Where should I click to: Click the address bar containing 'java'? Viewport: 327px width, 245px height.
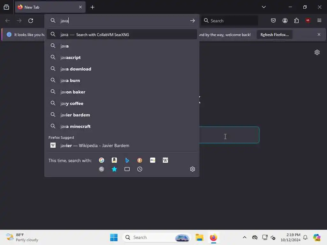pyautogui.click(x=122, y=21)
